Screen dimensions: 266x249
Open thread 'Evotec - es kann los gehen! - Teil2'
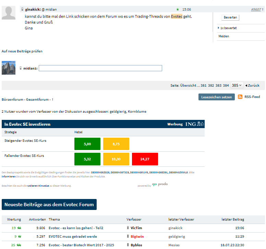click(x=76, y=228)
